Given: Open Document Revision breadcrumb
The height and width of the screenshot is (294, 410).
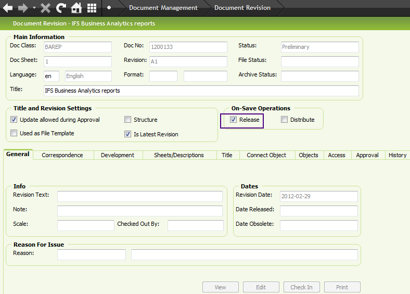Looking at the screenshot, I should click(242, 8).
